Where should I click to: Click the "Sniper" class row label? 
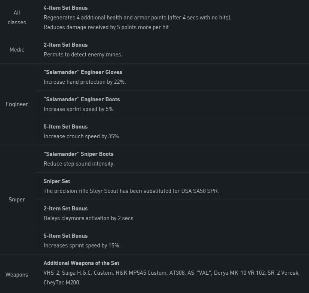pyautogui.click(x=17, y=200)
